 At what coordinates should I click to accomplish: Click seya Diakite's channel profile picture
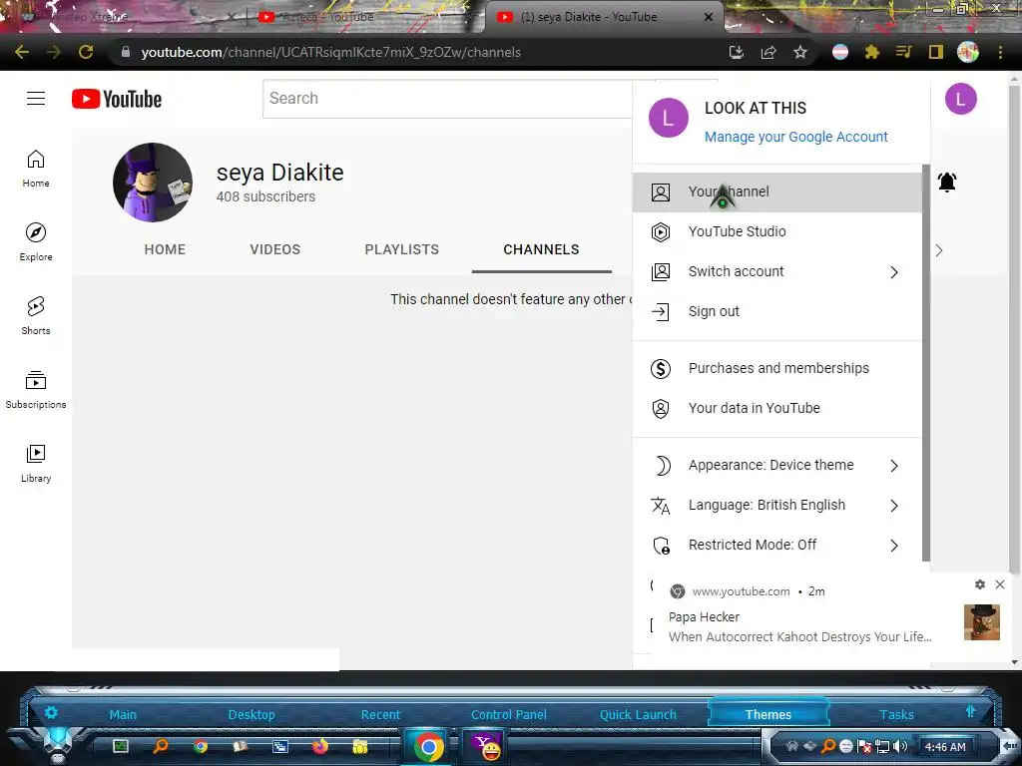click(153, 183)
